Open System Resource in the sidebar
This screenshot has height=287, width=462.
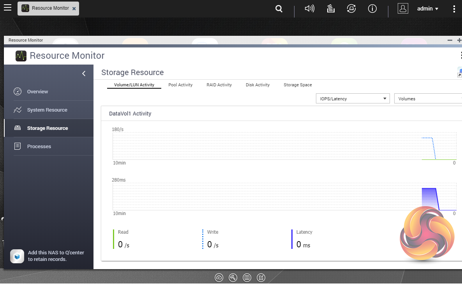47,110
